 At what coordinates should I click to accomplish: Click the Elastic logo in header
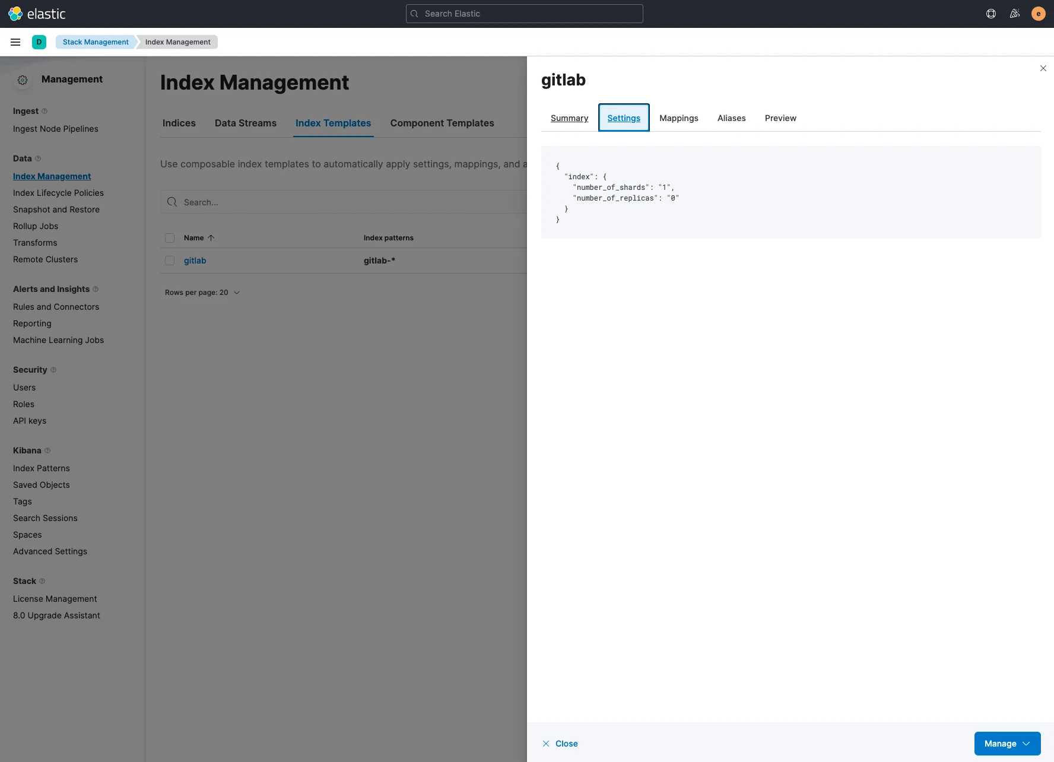pos(37,14)
